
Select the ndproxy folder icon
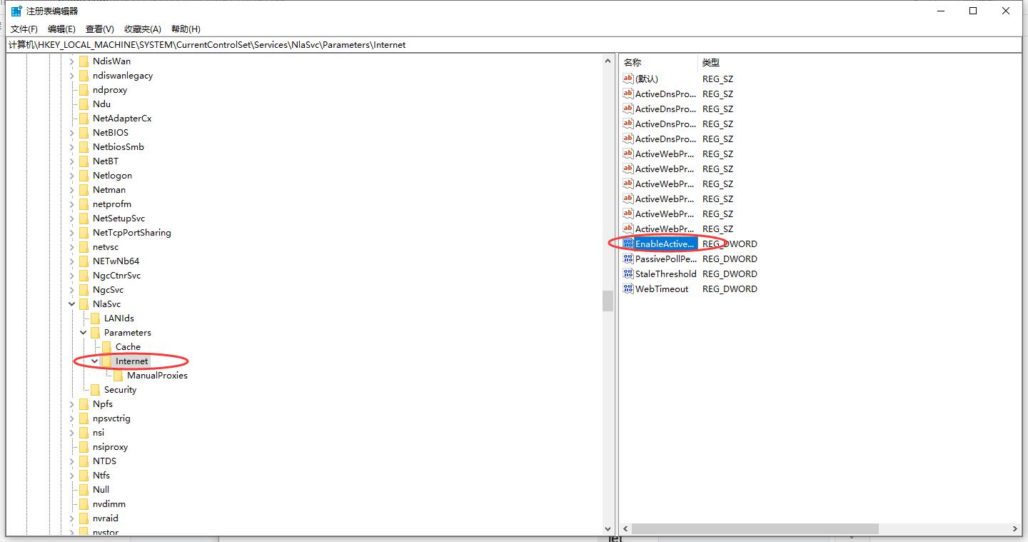(84, 90)
